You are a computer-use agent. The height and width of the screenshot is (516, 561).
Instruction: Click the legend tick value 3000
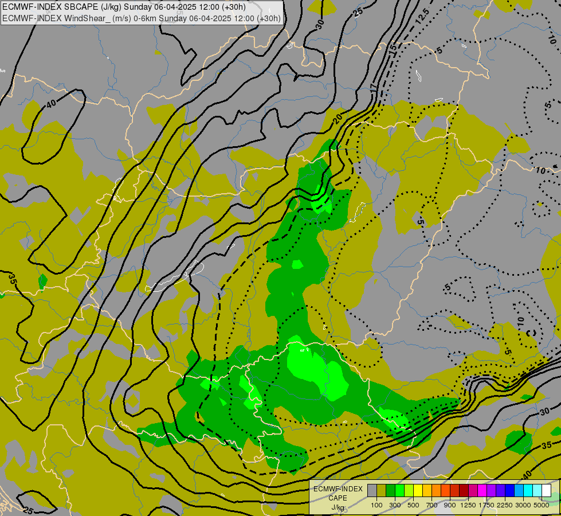[523, 505]
